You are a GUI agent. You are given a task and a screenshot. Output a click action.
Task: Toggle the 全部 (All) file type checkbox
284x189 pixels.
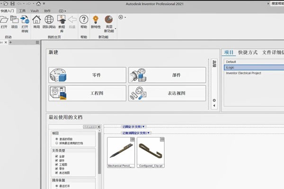pyautogui.click(x=56, y=156)
